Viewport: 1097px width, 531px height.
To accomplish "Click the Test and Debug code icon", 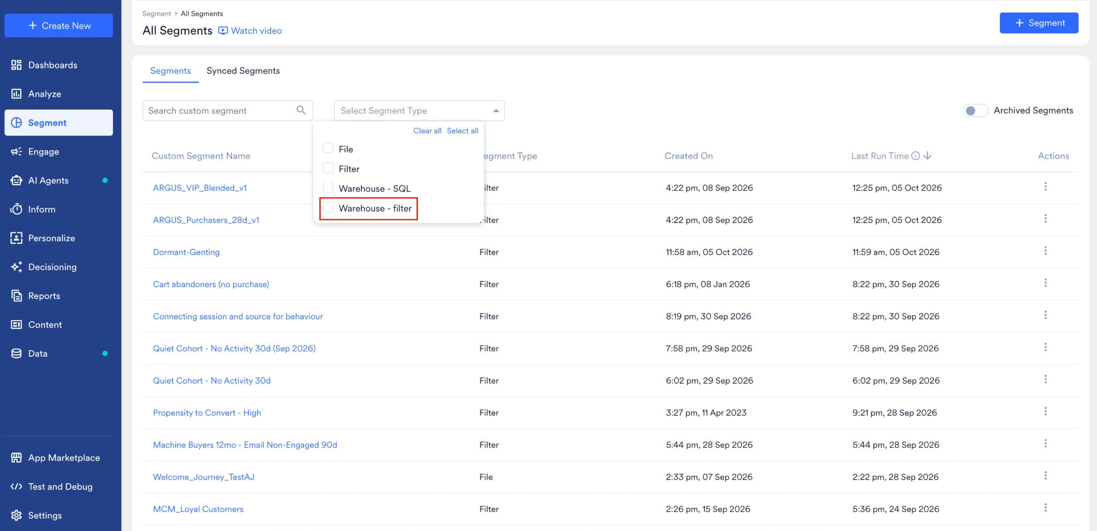I will [x=16, y=487].
